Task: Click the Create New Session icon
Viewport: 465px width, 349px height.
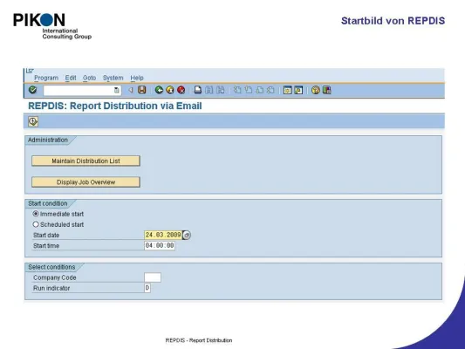Action: [287, 90]
